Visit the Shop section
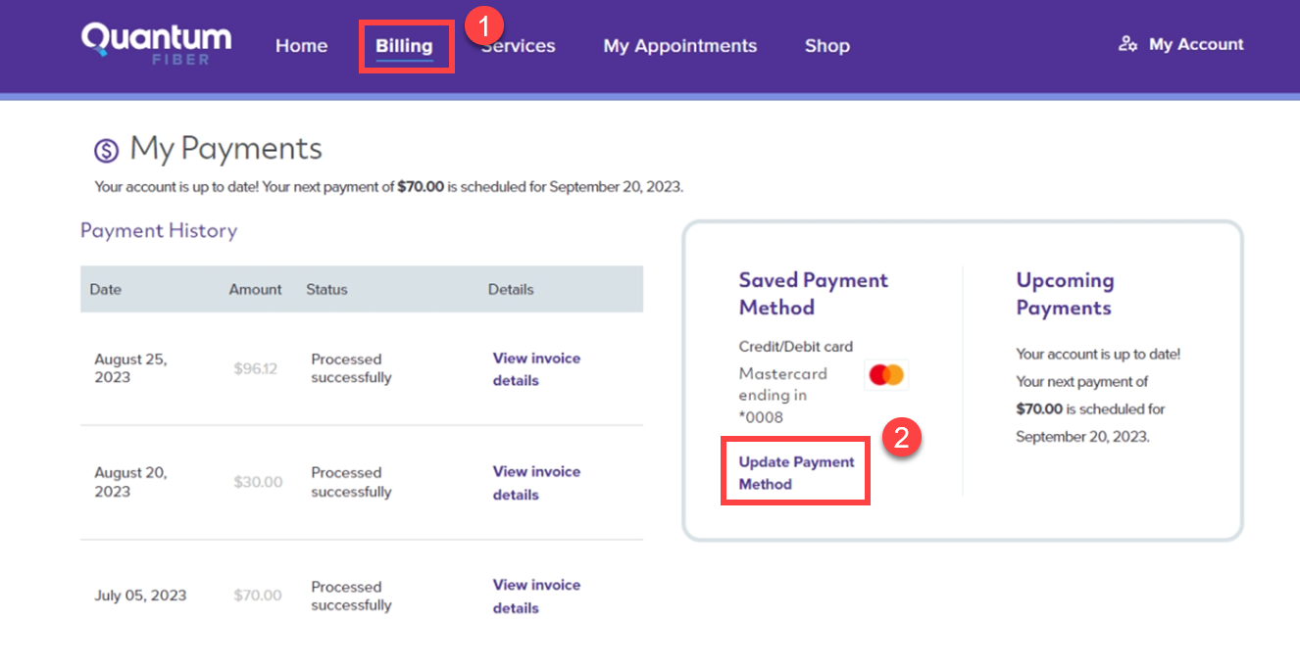Screen dimensions: 1300x670 (x=826, y=45)
